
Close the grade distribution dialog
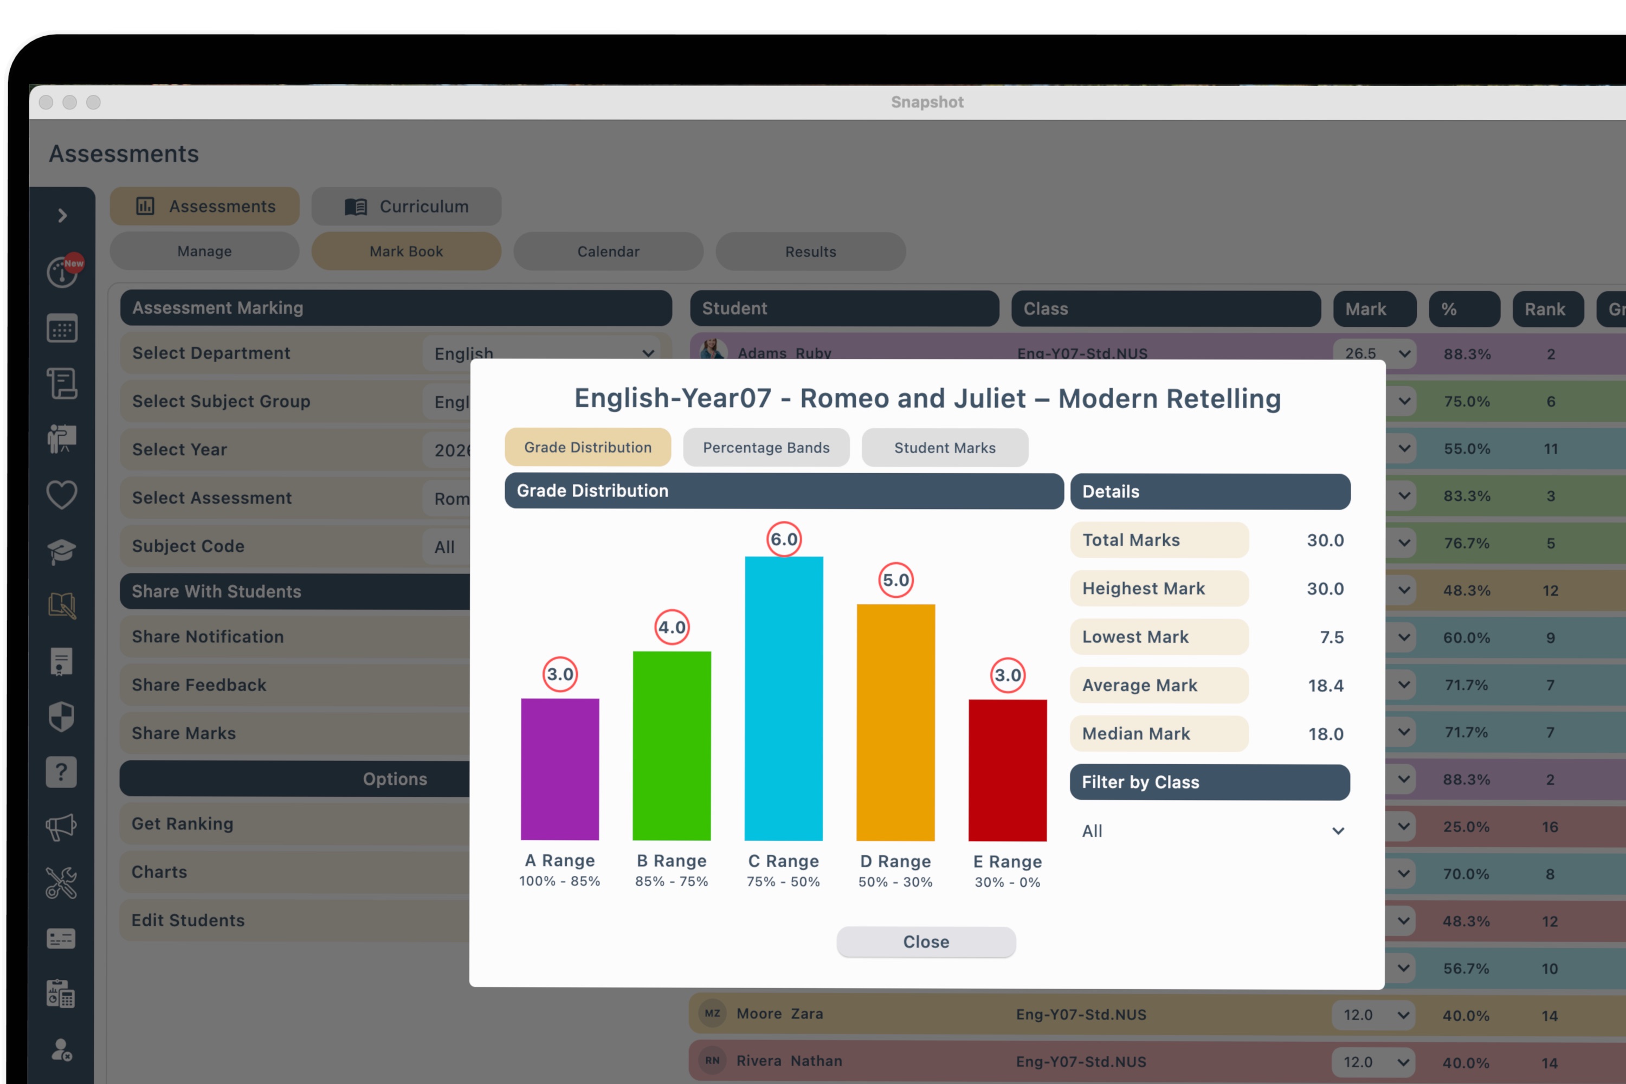point(926,941)
